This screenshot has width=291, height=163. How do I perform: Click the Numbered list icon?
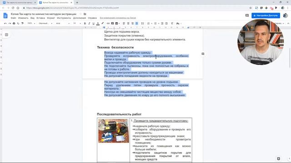(148, 24)
